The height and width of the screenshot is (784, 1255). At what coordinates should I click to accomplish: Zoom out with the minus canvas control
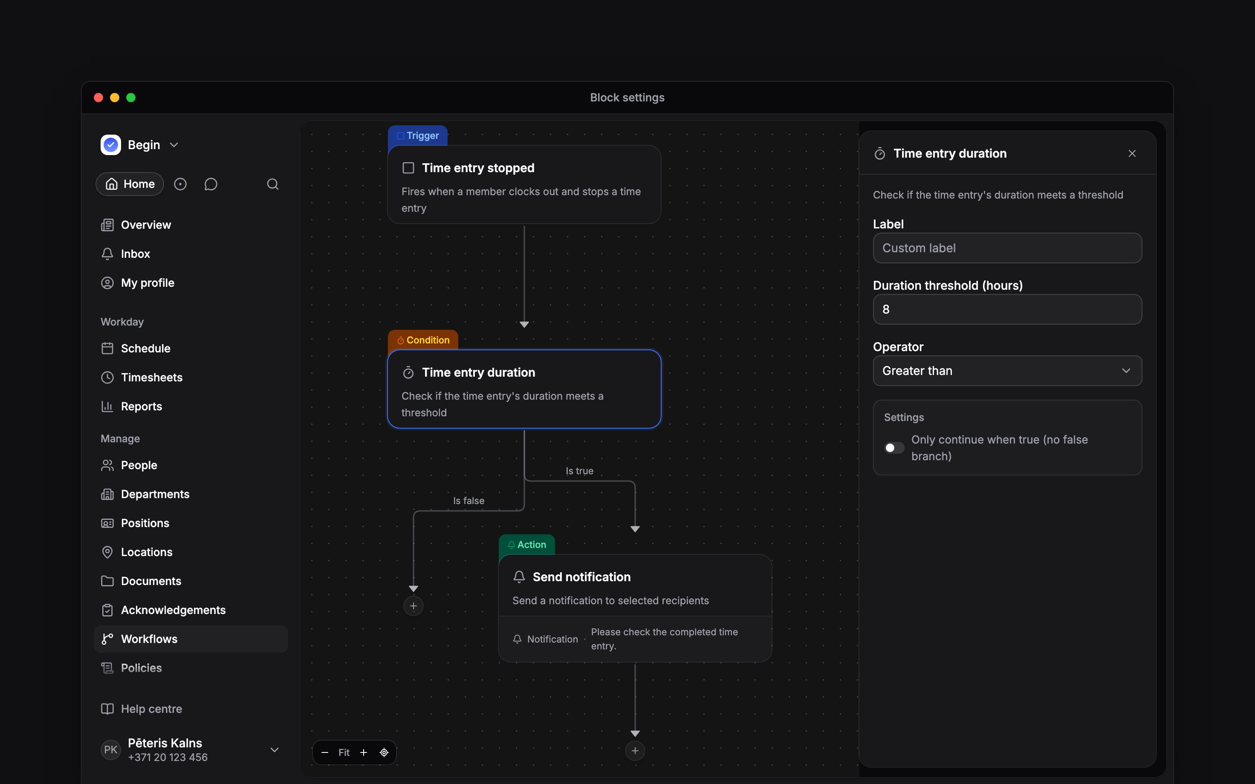(x=325, y=752)
